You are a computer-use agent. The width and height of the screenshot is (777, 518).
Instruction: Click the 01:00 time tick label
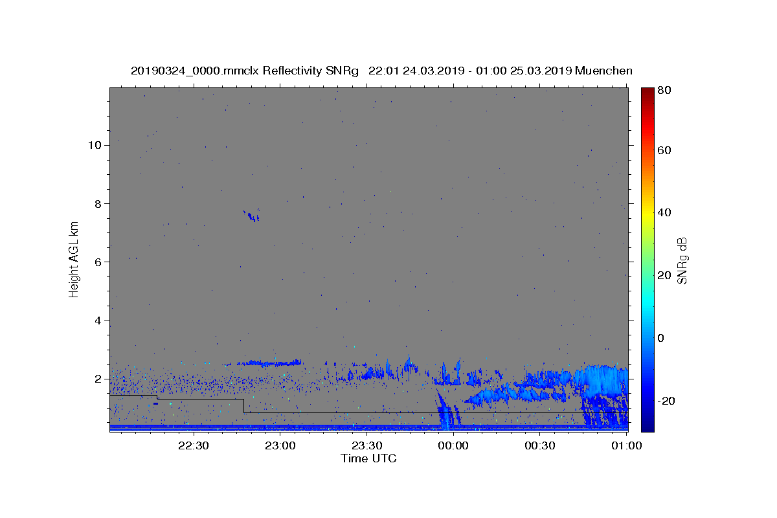click(x=625, y=445)
